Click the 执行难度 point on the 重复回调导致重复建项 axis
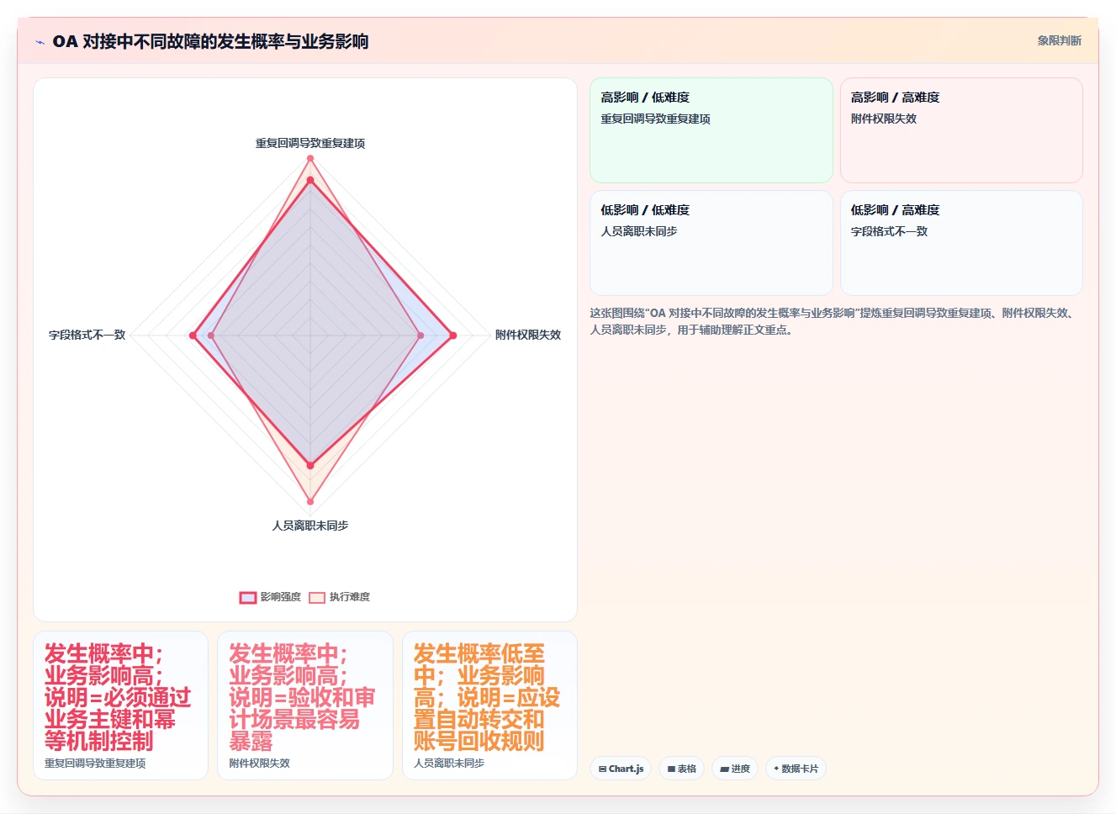The width and height of the screenshot is (1116, 814). pyautogui.click(x=310, y=158)
